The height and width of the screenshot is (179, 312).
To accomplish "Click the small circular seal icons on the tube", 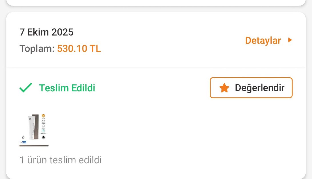I will point(44,125).
